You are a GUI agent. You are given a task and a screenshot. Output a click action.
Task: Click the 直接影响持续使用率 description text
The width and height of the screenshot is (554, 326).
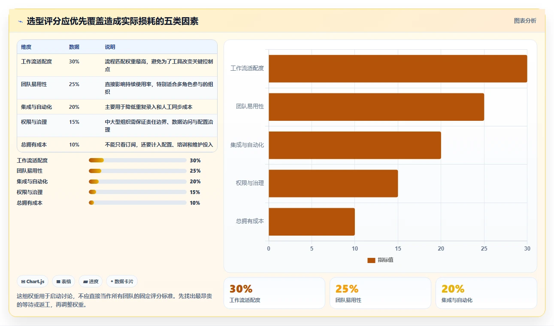[x=159, y=88]
